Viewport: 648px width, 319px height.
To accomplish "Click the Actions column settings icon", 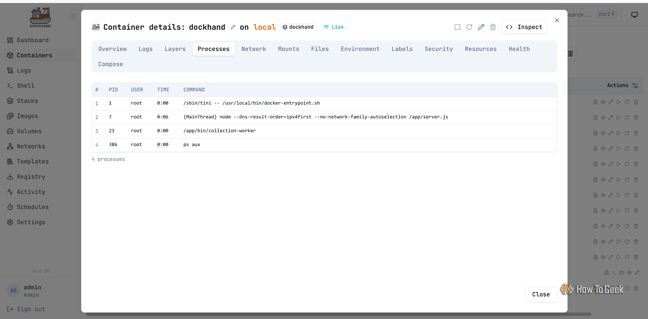I will click(635, 85).
